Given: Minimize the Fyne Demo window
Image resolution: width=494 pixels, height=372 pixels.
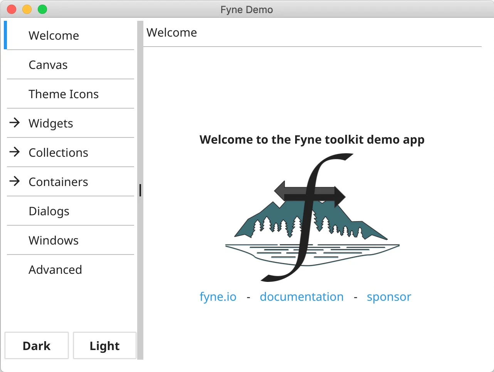Looking at the screenshot, I should point(27,9).
